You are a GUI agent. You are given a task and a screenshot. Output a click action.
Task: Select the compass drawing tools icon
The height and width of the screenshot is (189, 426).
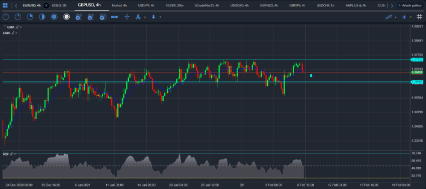pyautogui.click(x=138, y=17)
